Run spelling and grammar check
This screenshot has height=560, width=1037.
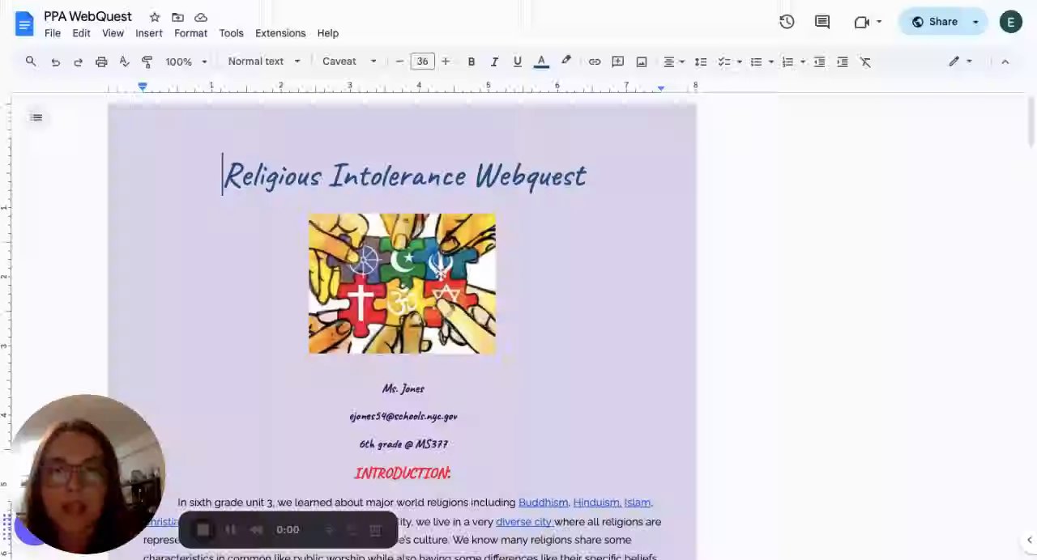click(x=124, y=62)
